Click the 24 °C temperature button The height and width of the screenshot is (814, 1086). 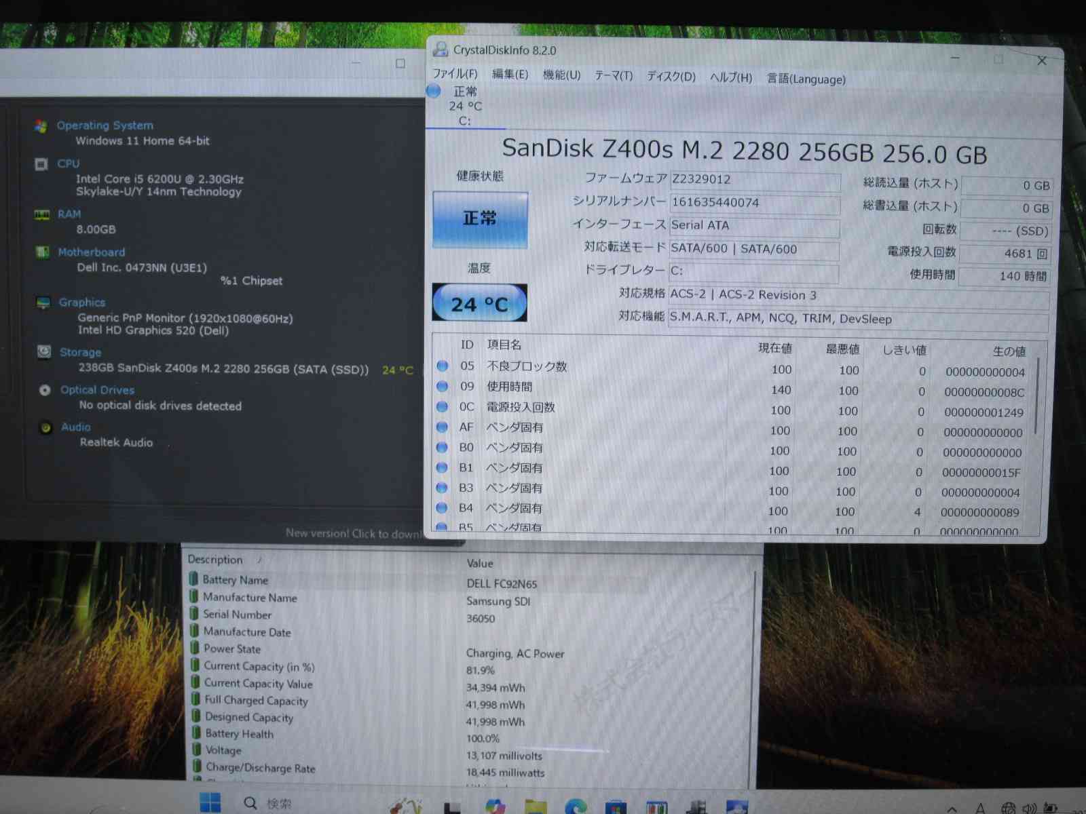click(x=480, y=303)
